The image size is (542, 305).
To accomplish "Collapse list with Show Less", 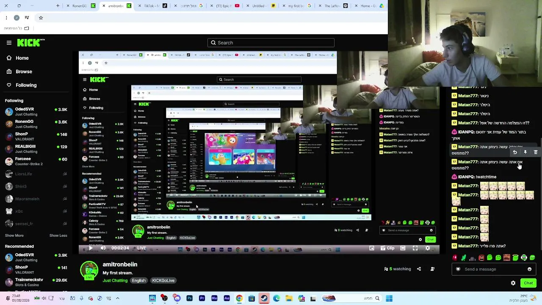I will [x=58, y=236].
